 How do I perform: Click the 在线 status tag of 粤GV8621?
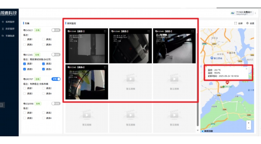[x=38, y=30]
